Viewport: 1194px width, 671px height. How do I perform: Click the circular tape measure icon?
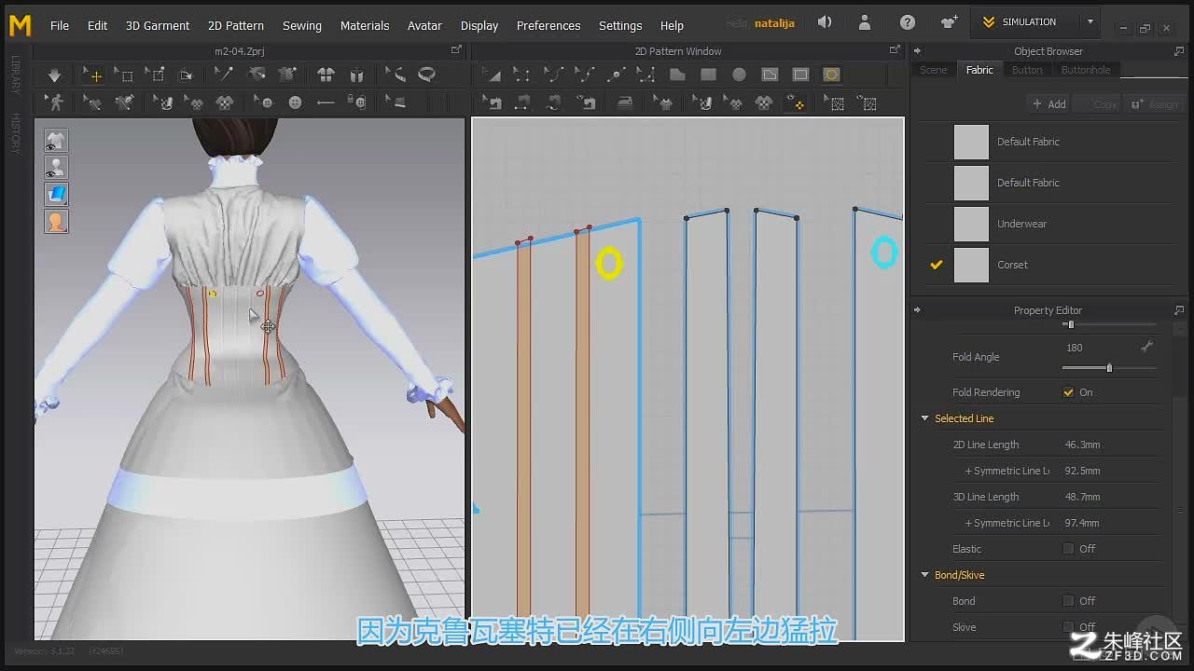coord(427,75)
